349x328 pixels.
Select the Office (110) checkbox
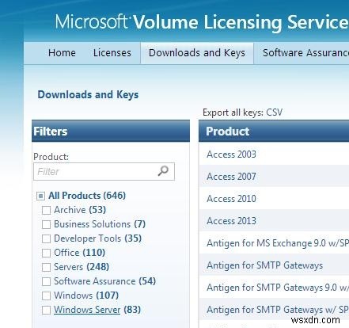[x=46, y=253]
